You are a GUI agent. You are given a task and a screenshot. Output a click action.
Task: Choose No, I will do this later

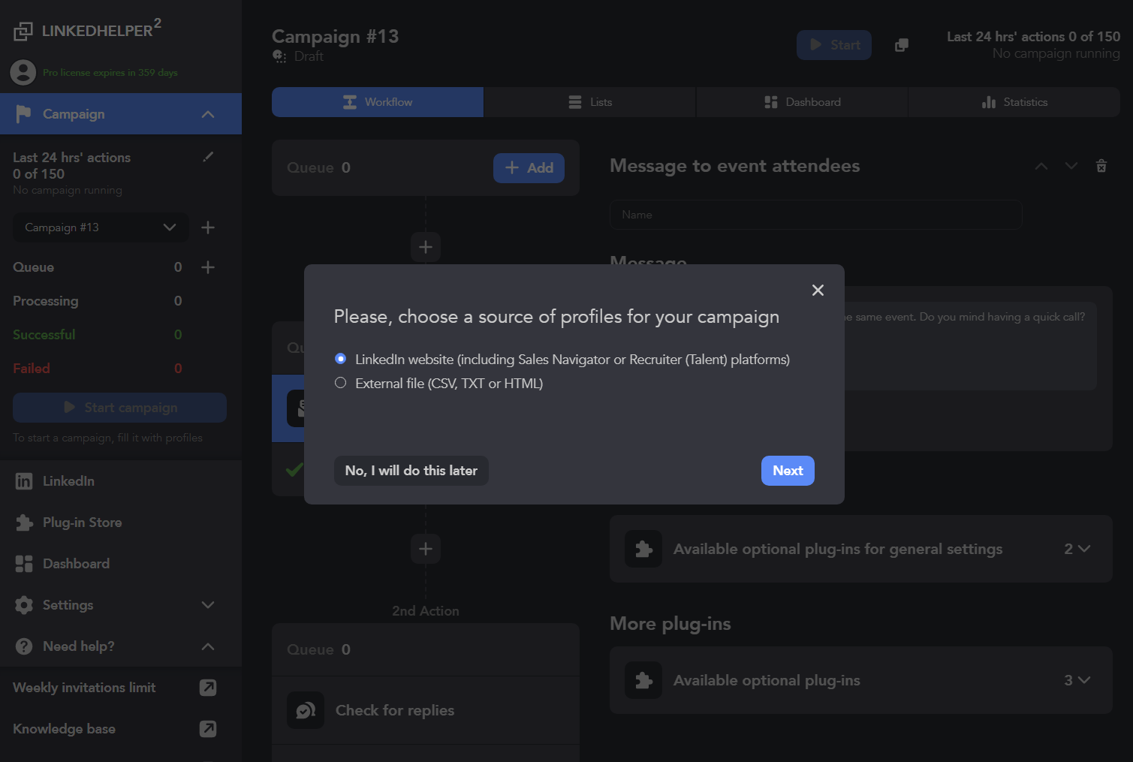(411, 471)
